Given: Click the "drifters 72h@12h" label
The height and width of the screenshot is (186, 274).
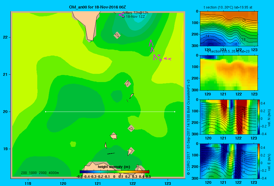Looking at the screenshot, I should click(135, 13).
